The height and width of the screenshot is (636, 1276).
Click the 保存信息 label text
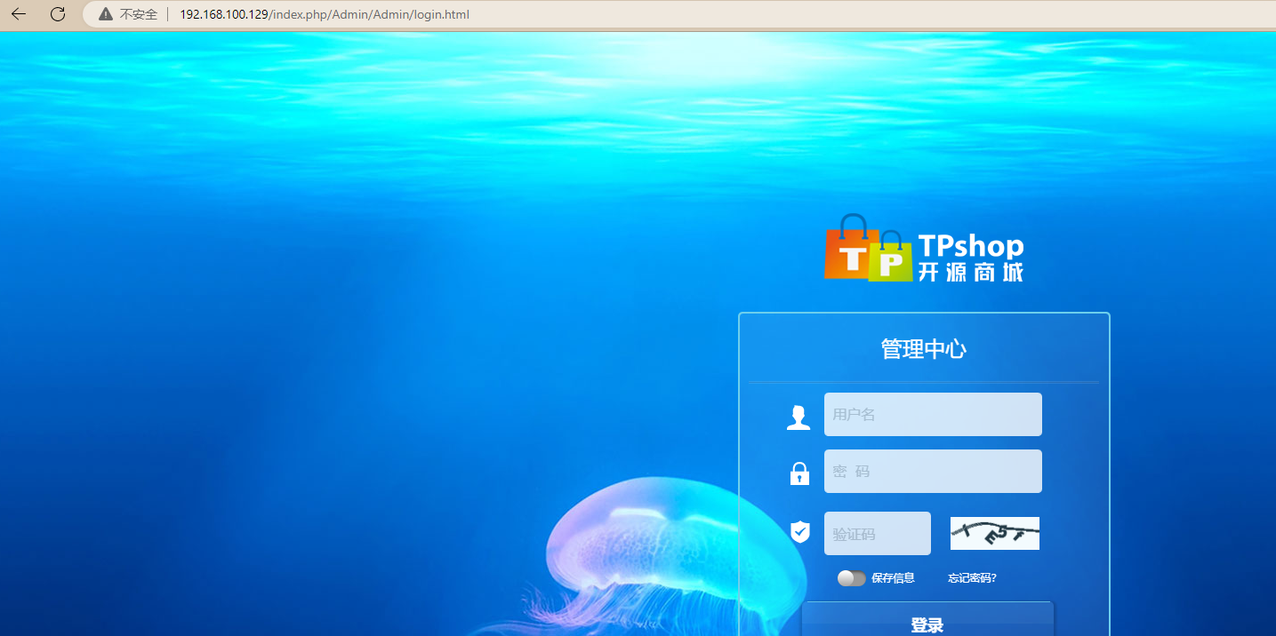click(893, 578)
